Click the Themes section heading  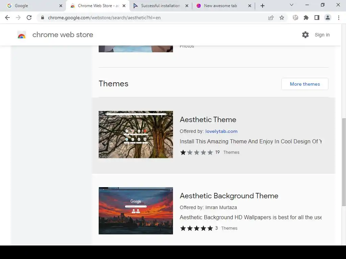click(x=114, y=84)
